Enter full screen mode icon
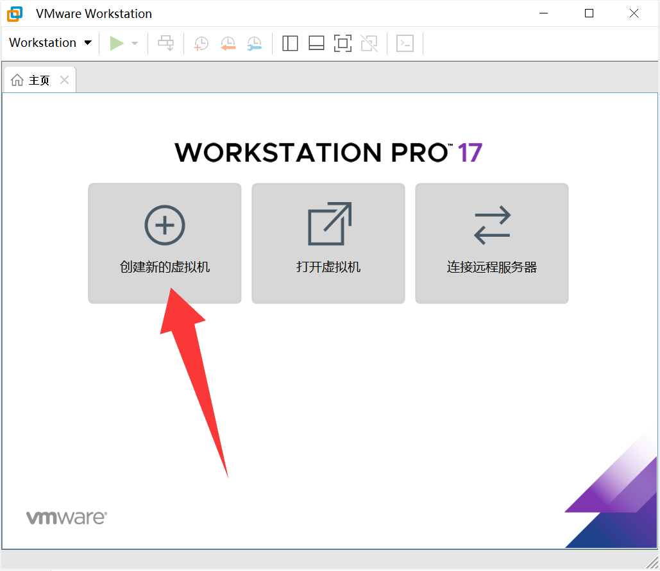The height and width of the screenshot is (571, 660). [x=343, y=43]
